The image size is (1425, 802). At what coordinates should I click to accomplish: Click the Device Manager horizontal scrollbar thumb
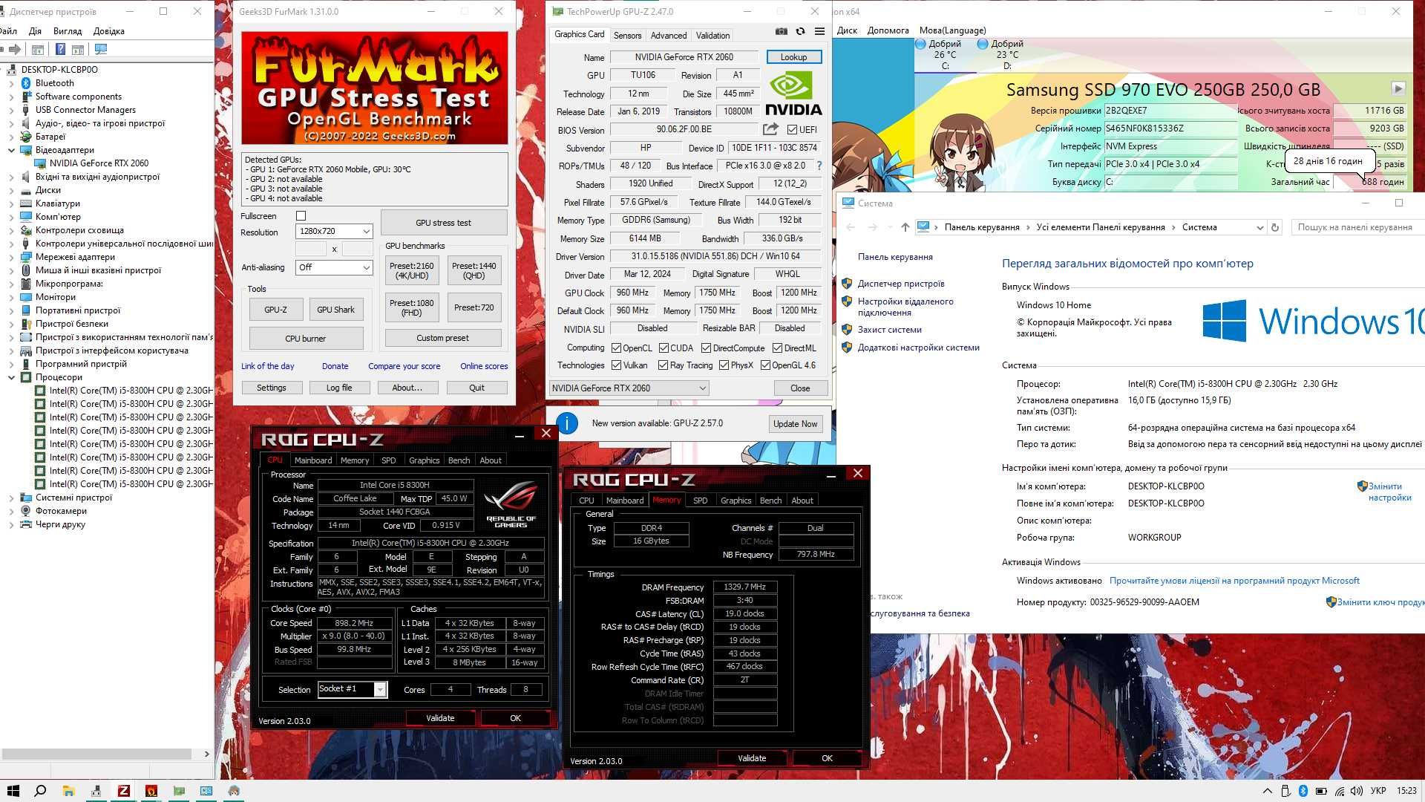[x=96, y=754]
